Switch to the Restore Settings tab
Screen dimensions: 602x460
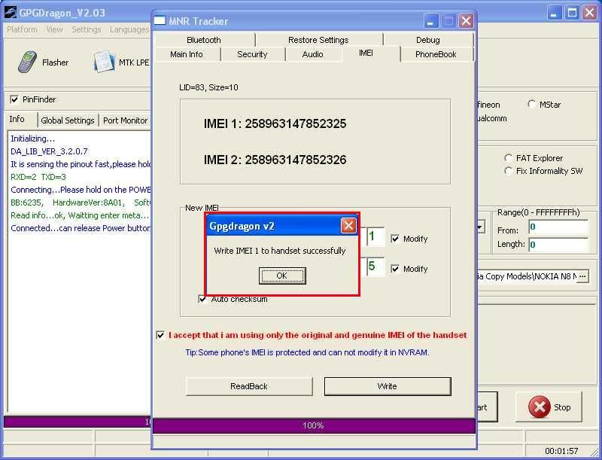pyautogui.click(x=318, y=40)
